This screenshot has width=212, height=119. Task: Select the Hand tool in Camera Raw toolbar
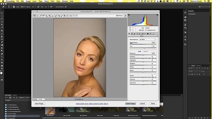coord(37,16)
